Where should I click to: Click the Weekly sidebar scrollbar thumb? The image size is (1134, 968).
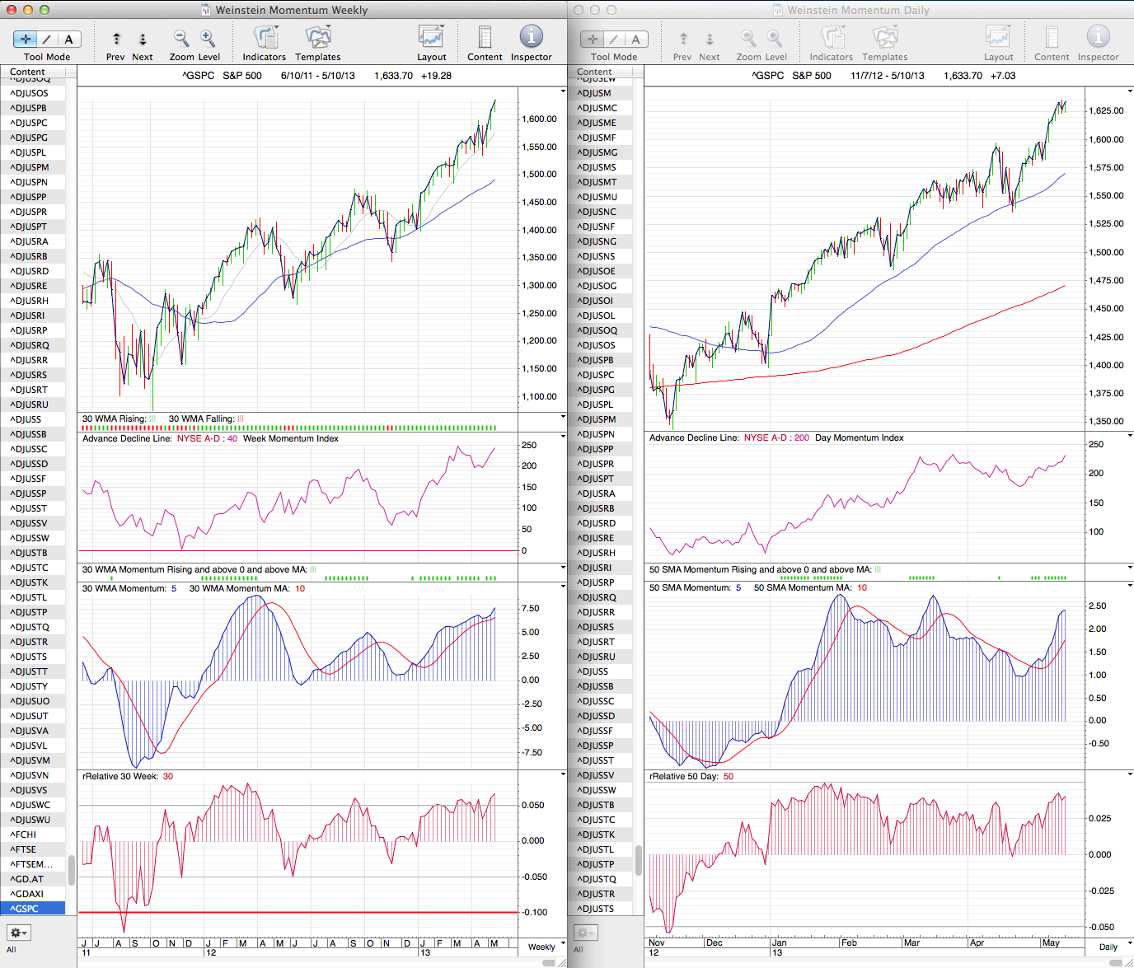point(71,870)
